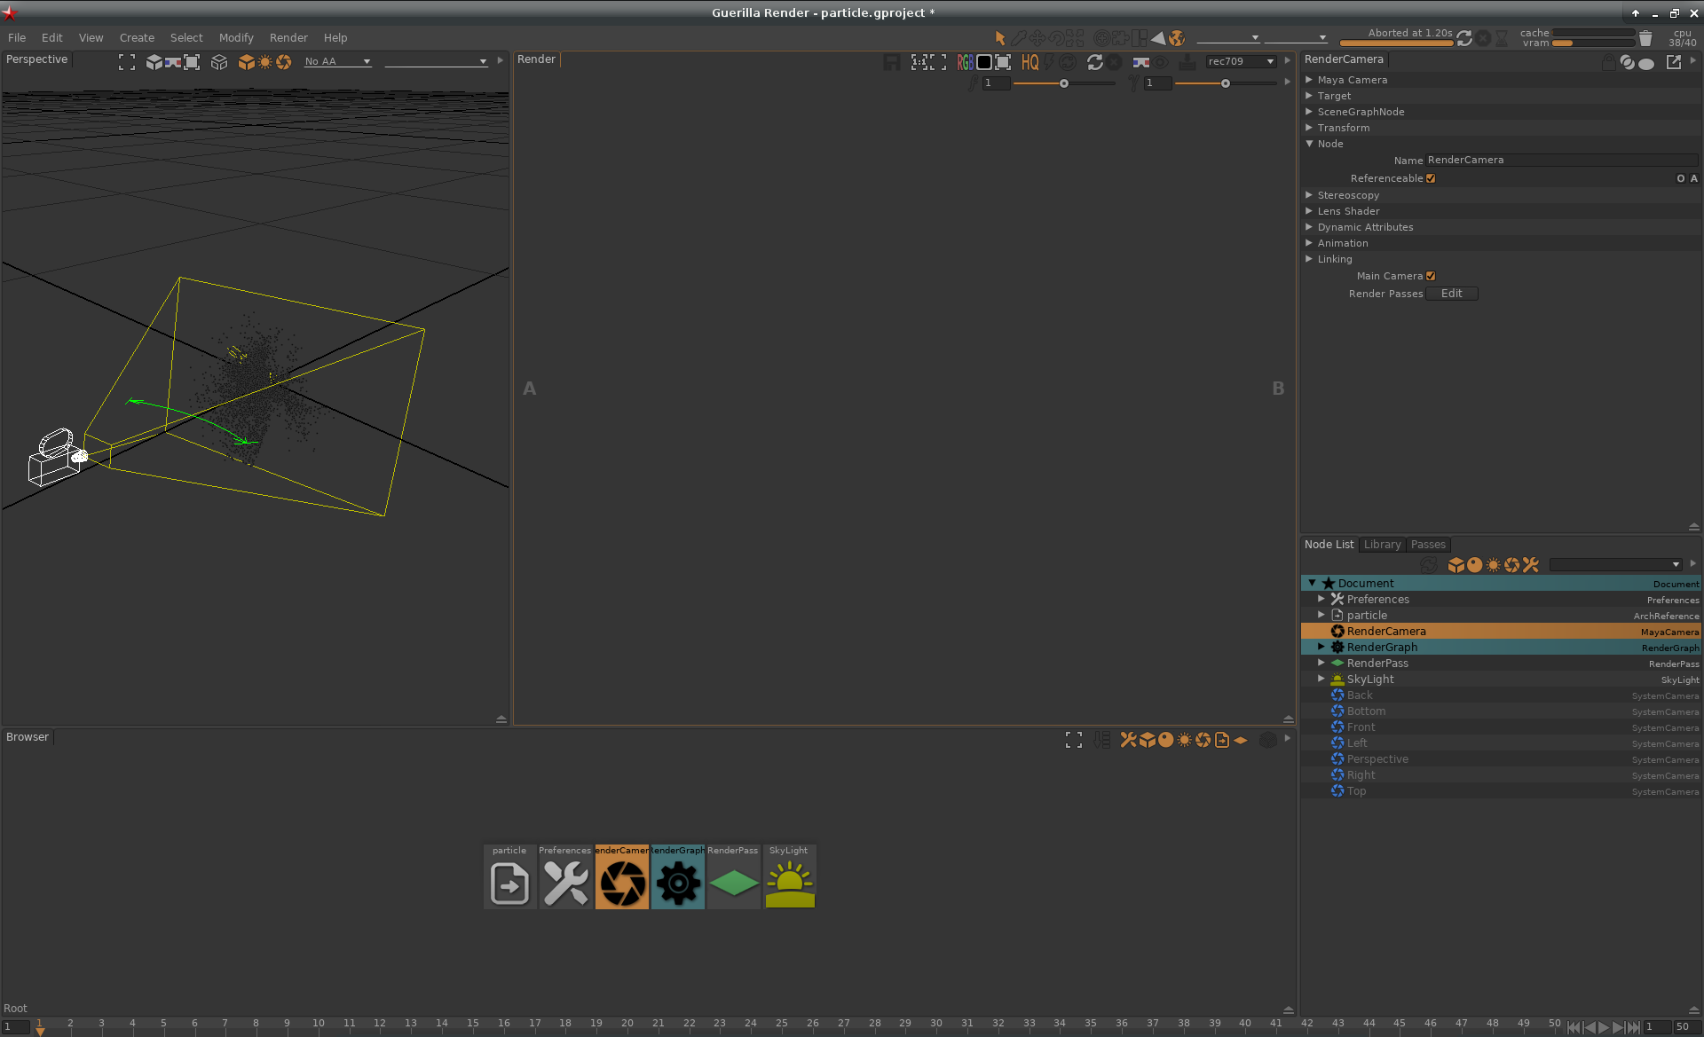The image size is (1704, 1037).
Task: Select the arrow selection tool
Action: 1000,38
